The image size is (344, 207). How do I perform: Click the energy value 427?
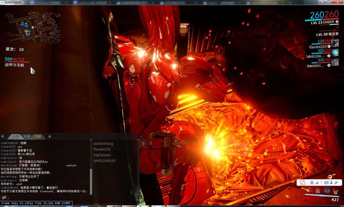(335, 200)
